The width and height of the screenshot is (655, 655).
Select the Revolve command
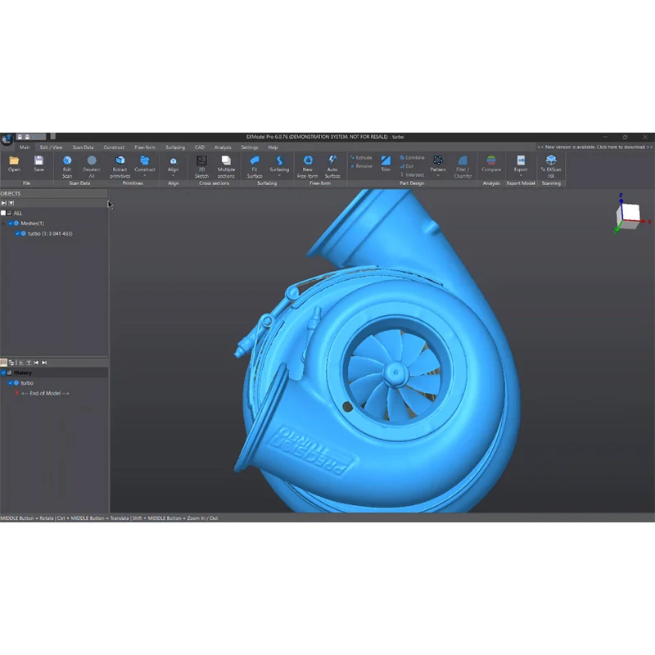[361, 166]
